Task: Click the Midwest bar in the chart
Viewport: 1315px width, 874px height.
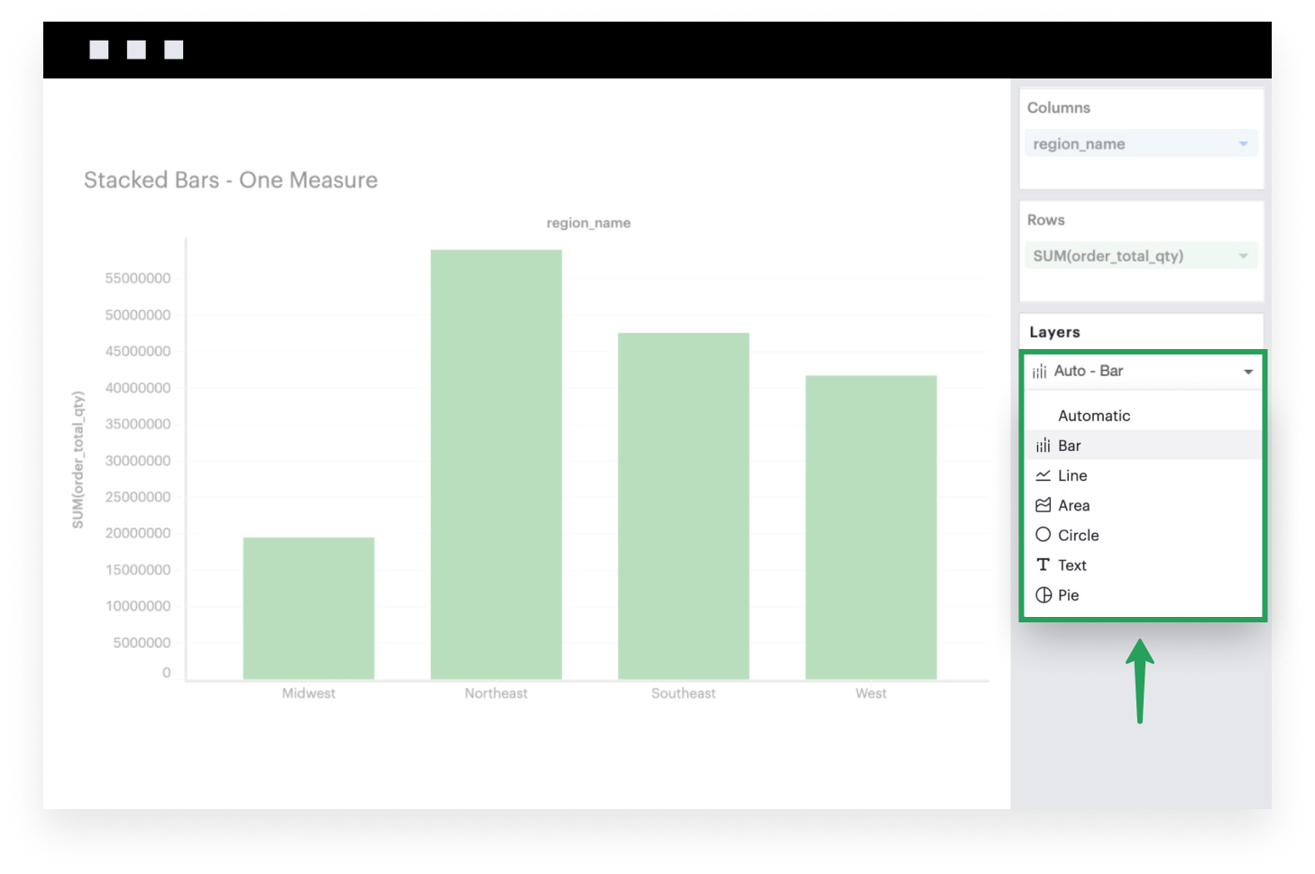Action: (308, 609)
